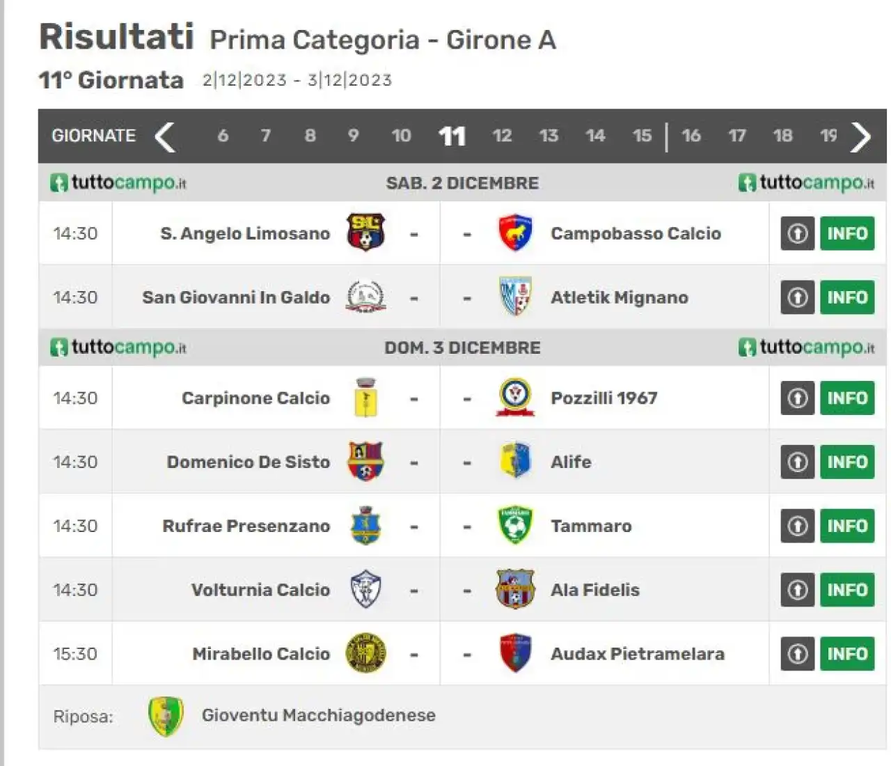
Task: Open the Carpinone Calcio team name link
Action: click(255, 398)
